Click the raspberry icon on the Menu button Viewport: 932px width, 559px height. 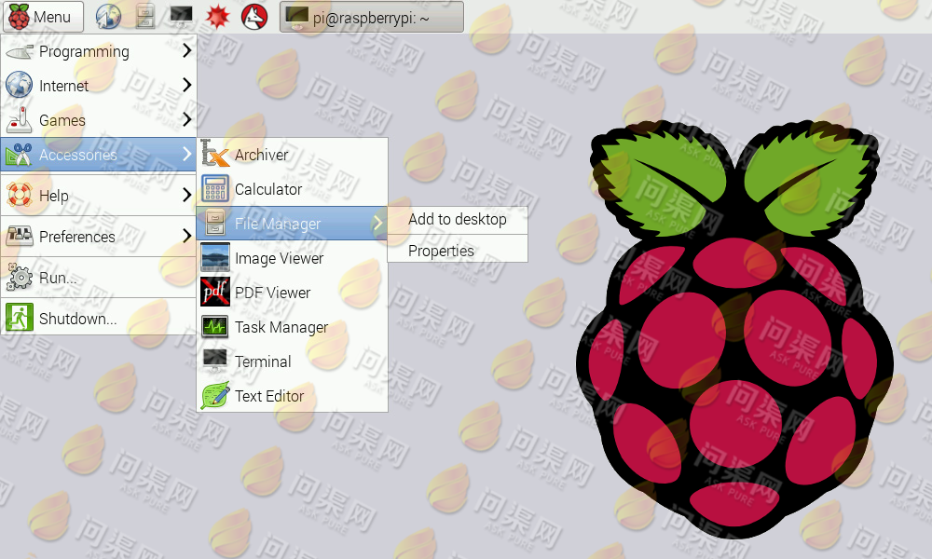click(19, 17)
